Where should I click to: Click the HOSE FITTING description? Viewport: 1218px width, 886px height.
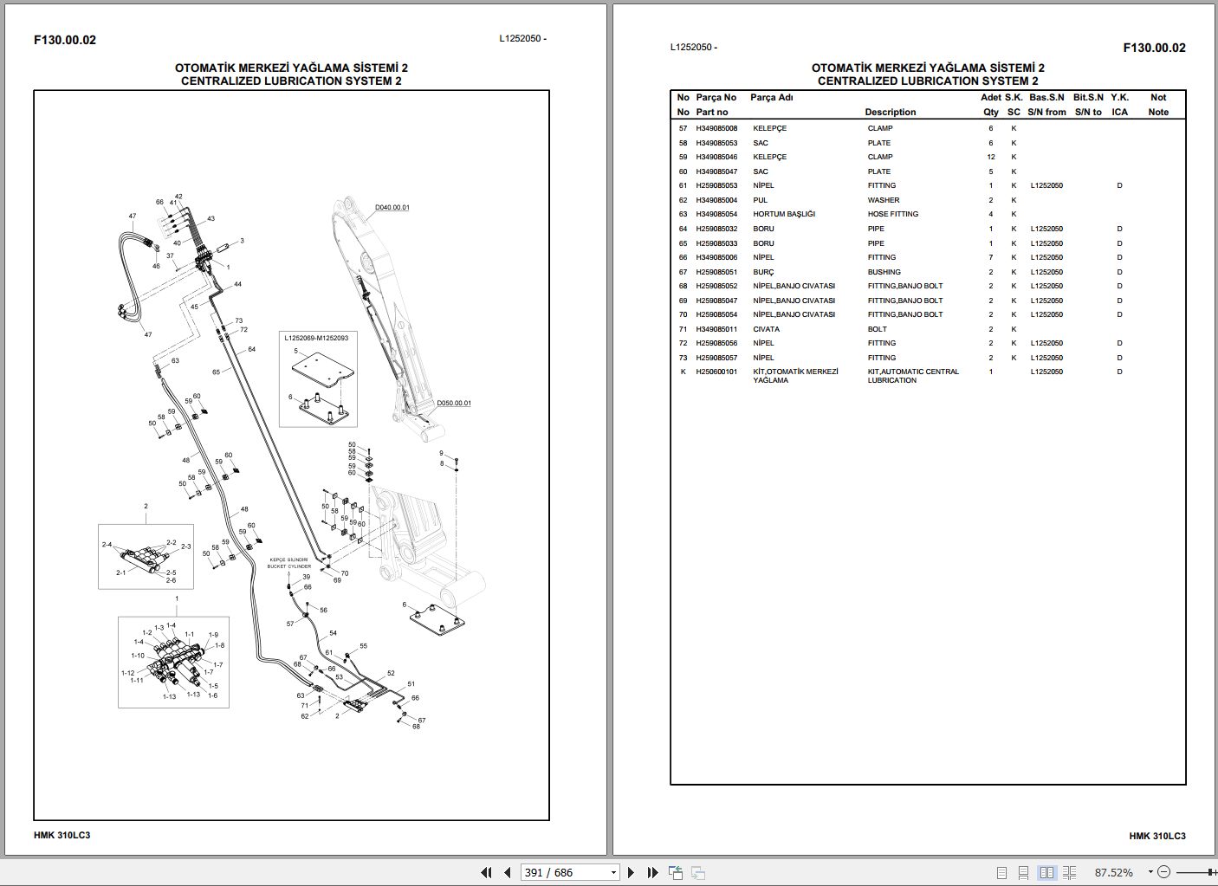893,214
